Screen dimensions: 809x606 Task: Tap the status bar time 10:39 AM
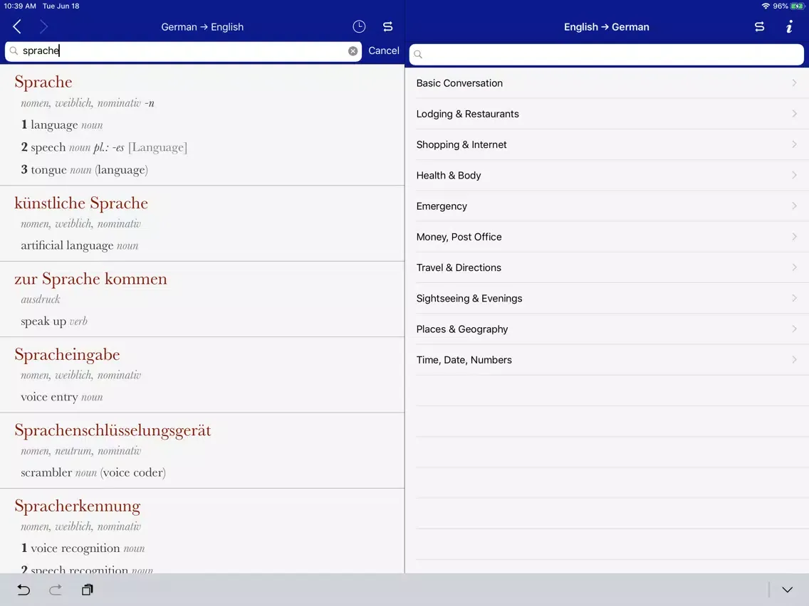(20, 6)
